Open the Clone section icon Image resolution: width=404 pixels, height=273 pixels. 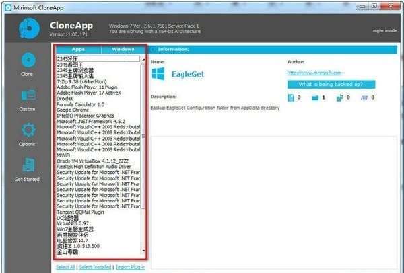pos(28,60)
